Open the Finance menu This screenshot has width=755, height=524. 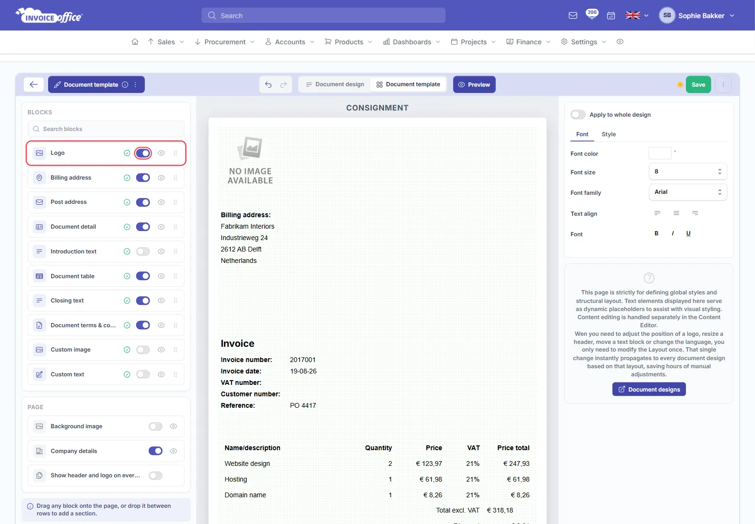528,42
